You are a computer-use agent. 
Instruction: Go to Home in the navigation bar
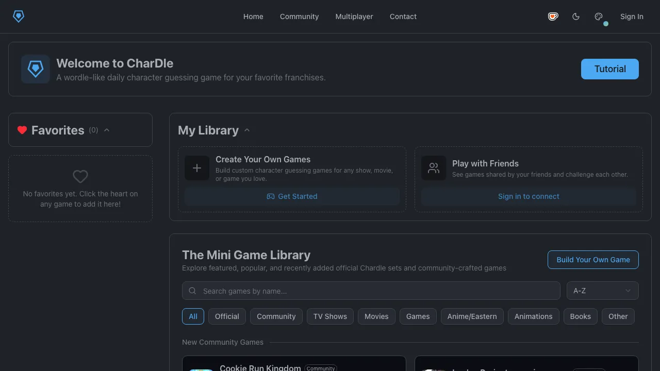(x=253, y=16)
